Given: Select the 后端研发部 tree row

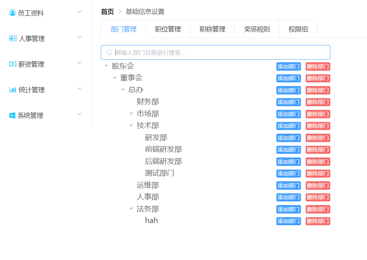Looking at the screenshot, I should click(215, 161).
